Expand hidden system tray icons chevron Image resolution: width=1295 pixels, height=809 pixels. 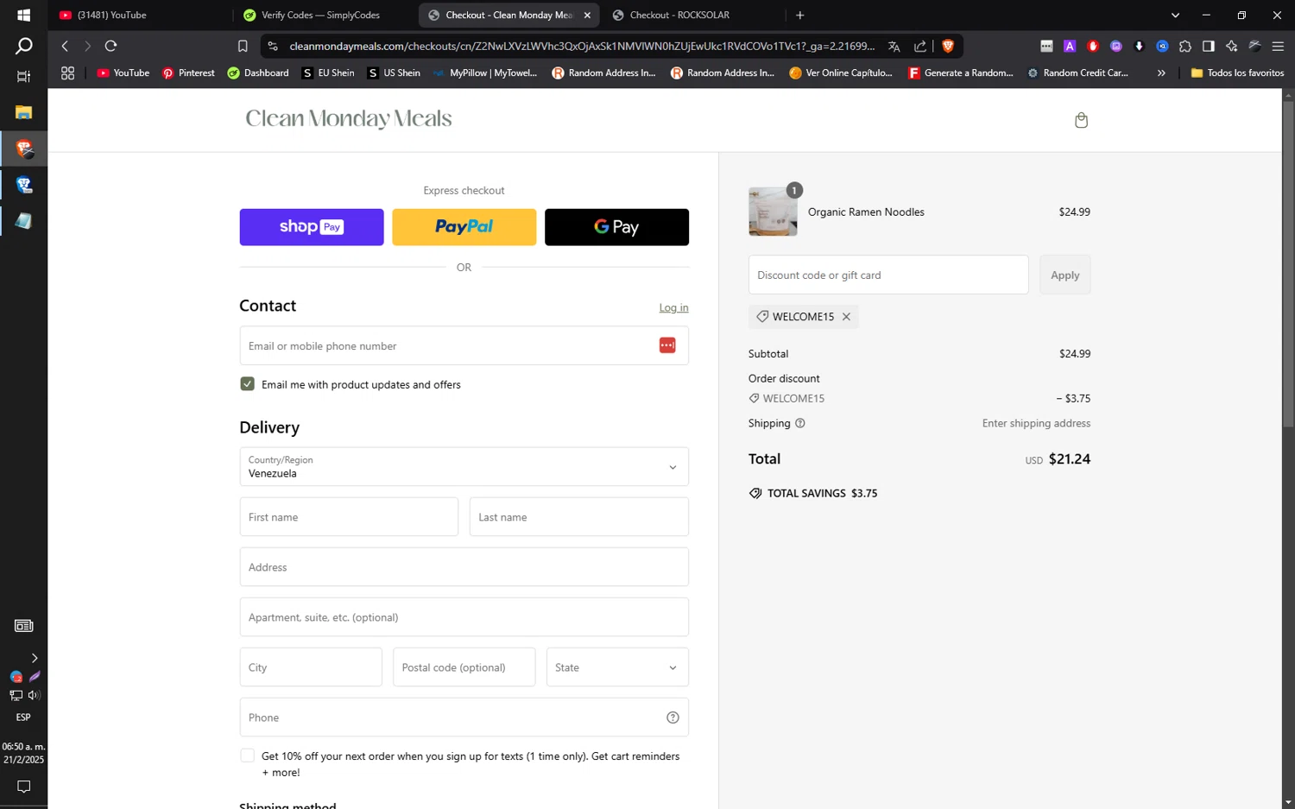34,658
